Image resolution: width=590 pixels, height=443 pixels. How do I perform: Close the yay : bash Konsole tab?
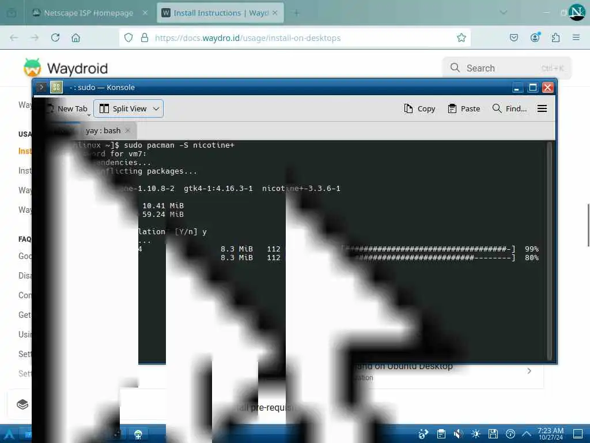tap(128, 130)
